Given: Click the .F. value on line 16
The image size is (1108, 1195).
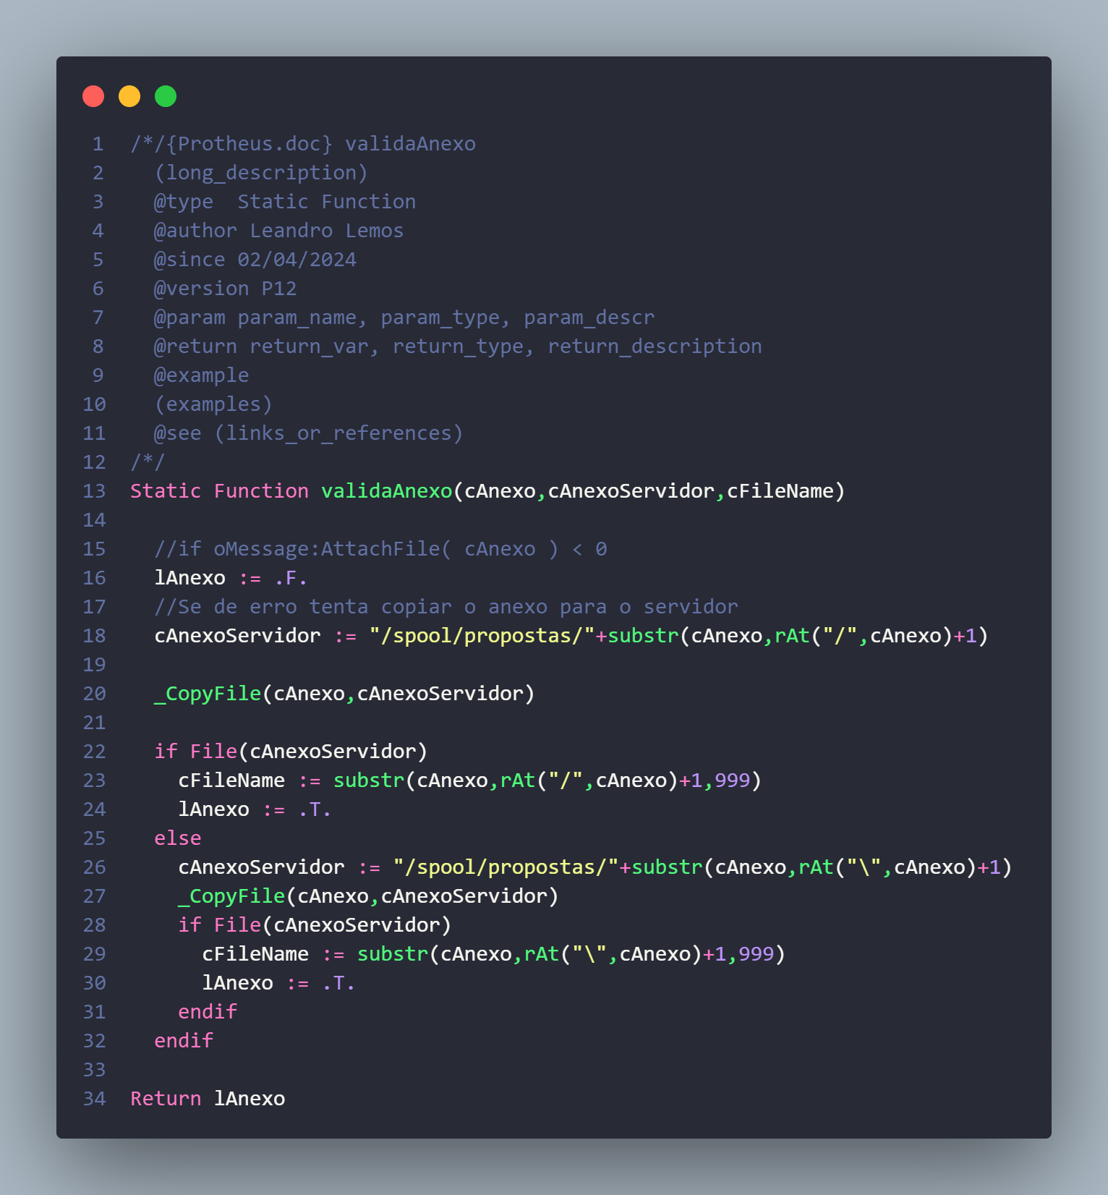Looking at the screenshot, I should point(291,578).
